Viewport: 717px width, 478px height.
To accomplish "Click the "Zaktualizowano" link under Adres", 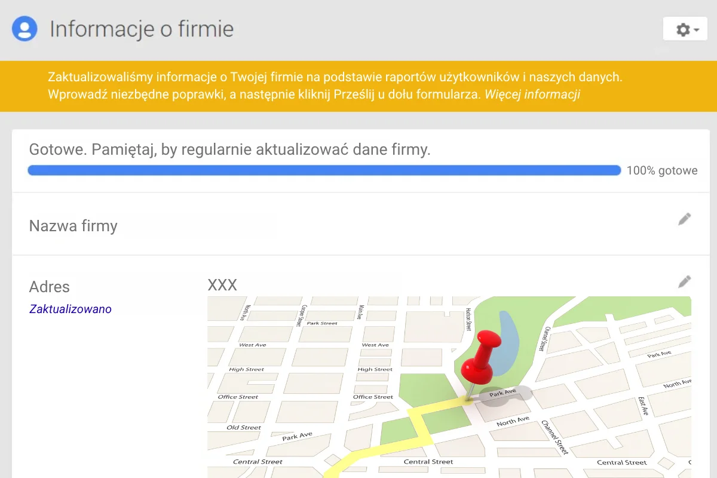I will tap(70, 309).
